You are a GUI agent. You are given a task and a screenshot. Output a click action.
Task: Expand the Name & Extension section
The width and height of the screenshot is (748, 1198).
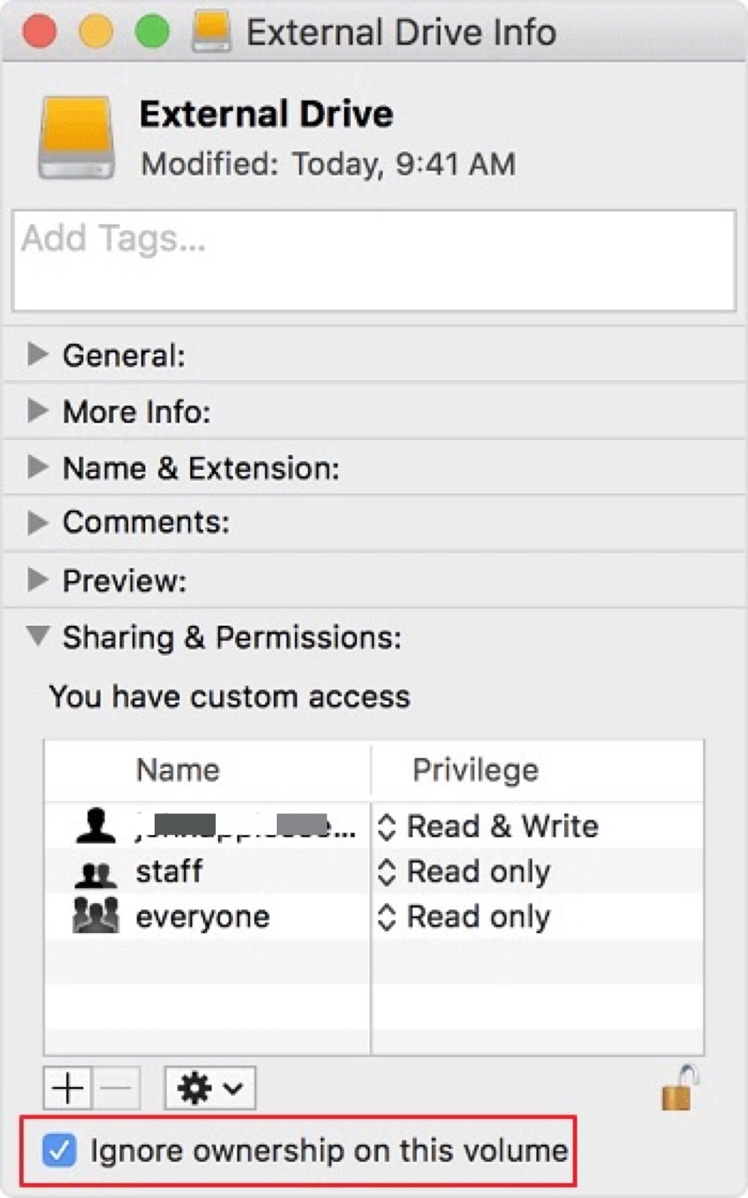37,467
